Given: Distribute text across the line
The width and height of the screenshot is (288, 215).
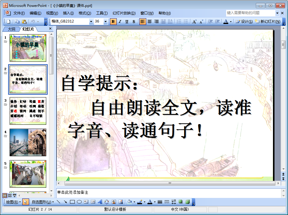Looking at the screenshot, I should 163,22.
